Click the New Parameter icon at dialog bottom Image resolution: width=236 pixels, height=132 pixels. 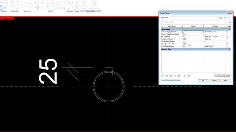tap(167, 76)
